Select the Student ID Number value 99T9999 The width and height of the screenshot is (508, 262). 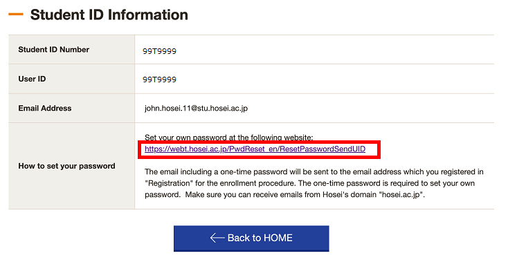[x=159, y=51]
